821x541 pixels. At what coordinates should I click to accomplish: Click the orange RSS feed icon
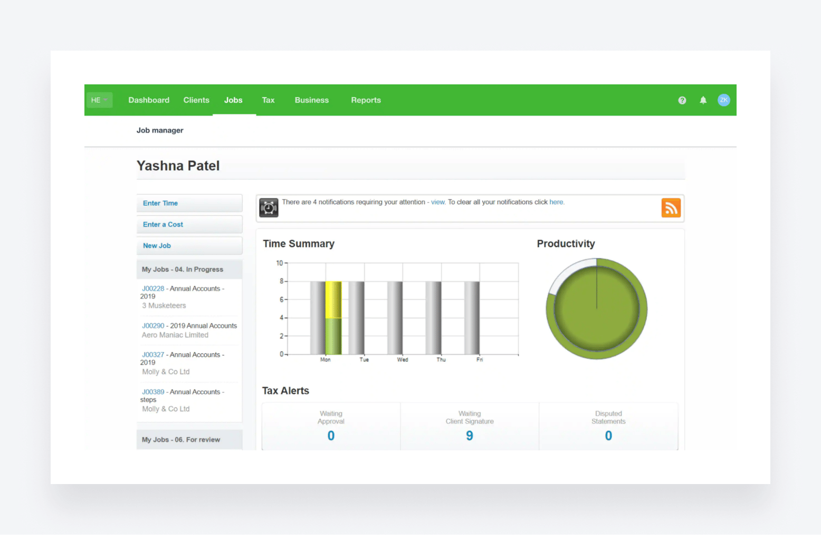coord(671,208)
